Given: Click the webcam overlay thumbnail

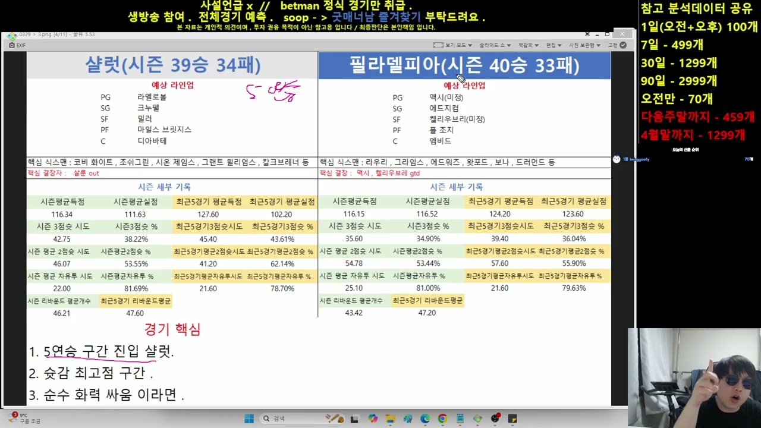Looking at the screenshot, I should pyautogui.click(x=694, y=378).
